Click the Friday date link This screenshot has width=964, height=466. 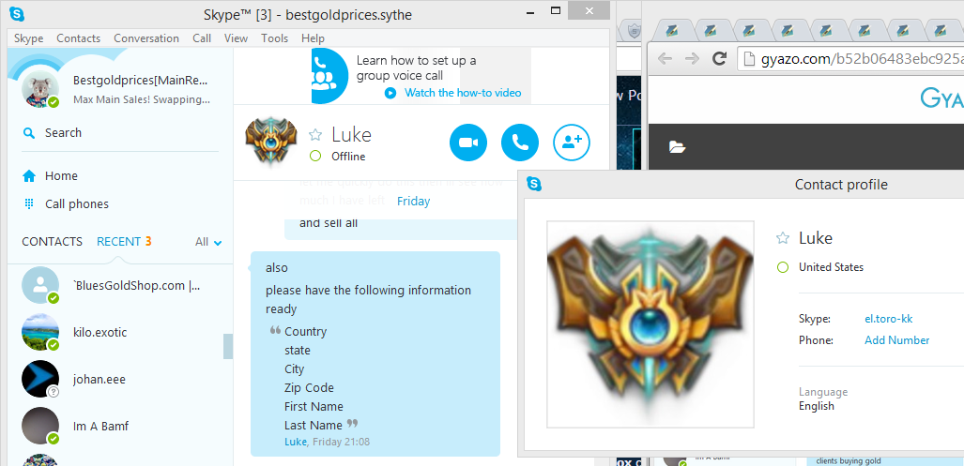tap(413, 201)
